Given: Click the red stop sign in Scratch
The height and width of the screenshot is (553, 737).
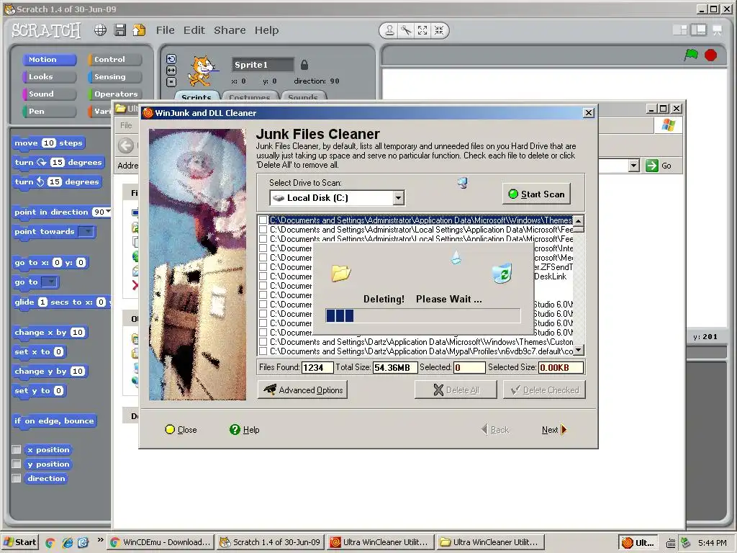Looking at the screenshot, I should coord(710,55).
